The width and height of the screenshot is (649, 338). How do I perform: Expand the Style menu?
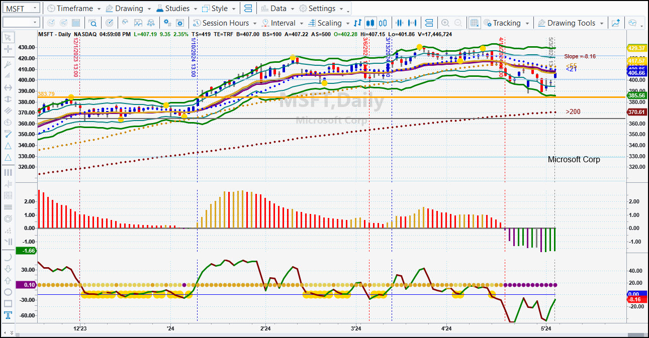pyautogui.click(x=218, y=9)
